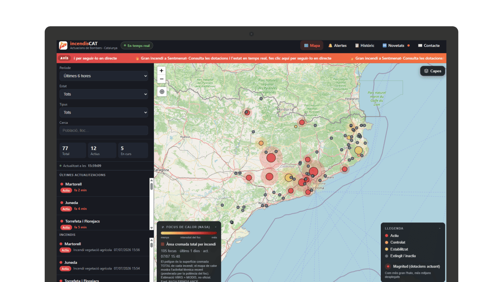503x282 pixels.
Task: Click the Contacte envelope icon
Action: (x=420, y=45)
